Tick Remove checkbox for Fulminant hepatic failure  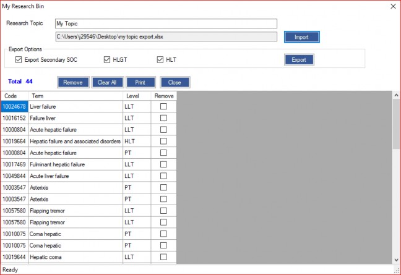[163, 164]
